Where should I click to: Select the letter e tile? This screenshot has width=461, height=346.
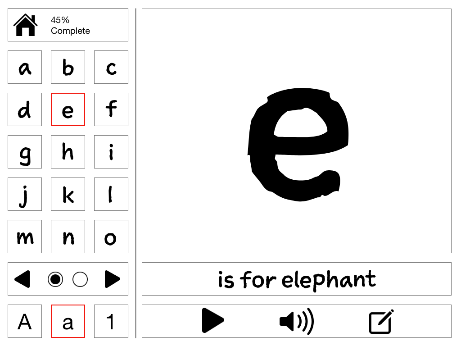tap(68, 109)
